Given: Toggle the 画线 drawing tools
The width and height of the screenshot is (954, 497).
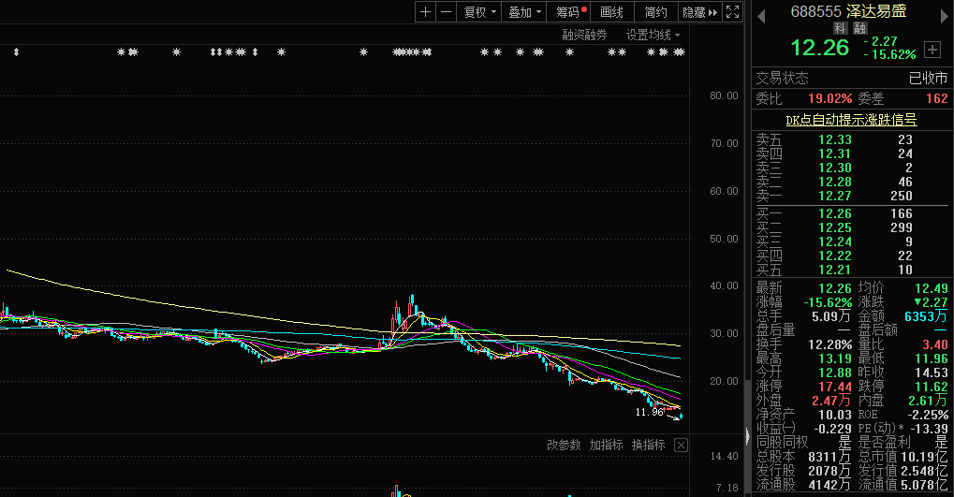Looking at the screenshot, I should tap(611, 12).
